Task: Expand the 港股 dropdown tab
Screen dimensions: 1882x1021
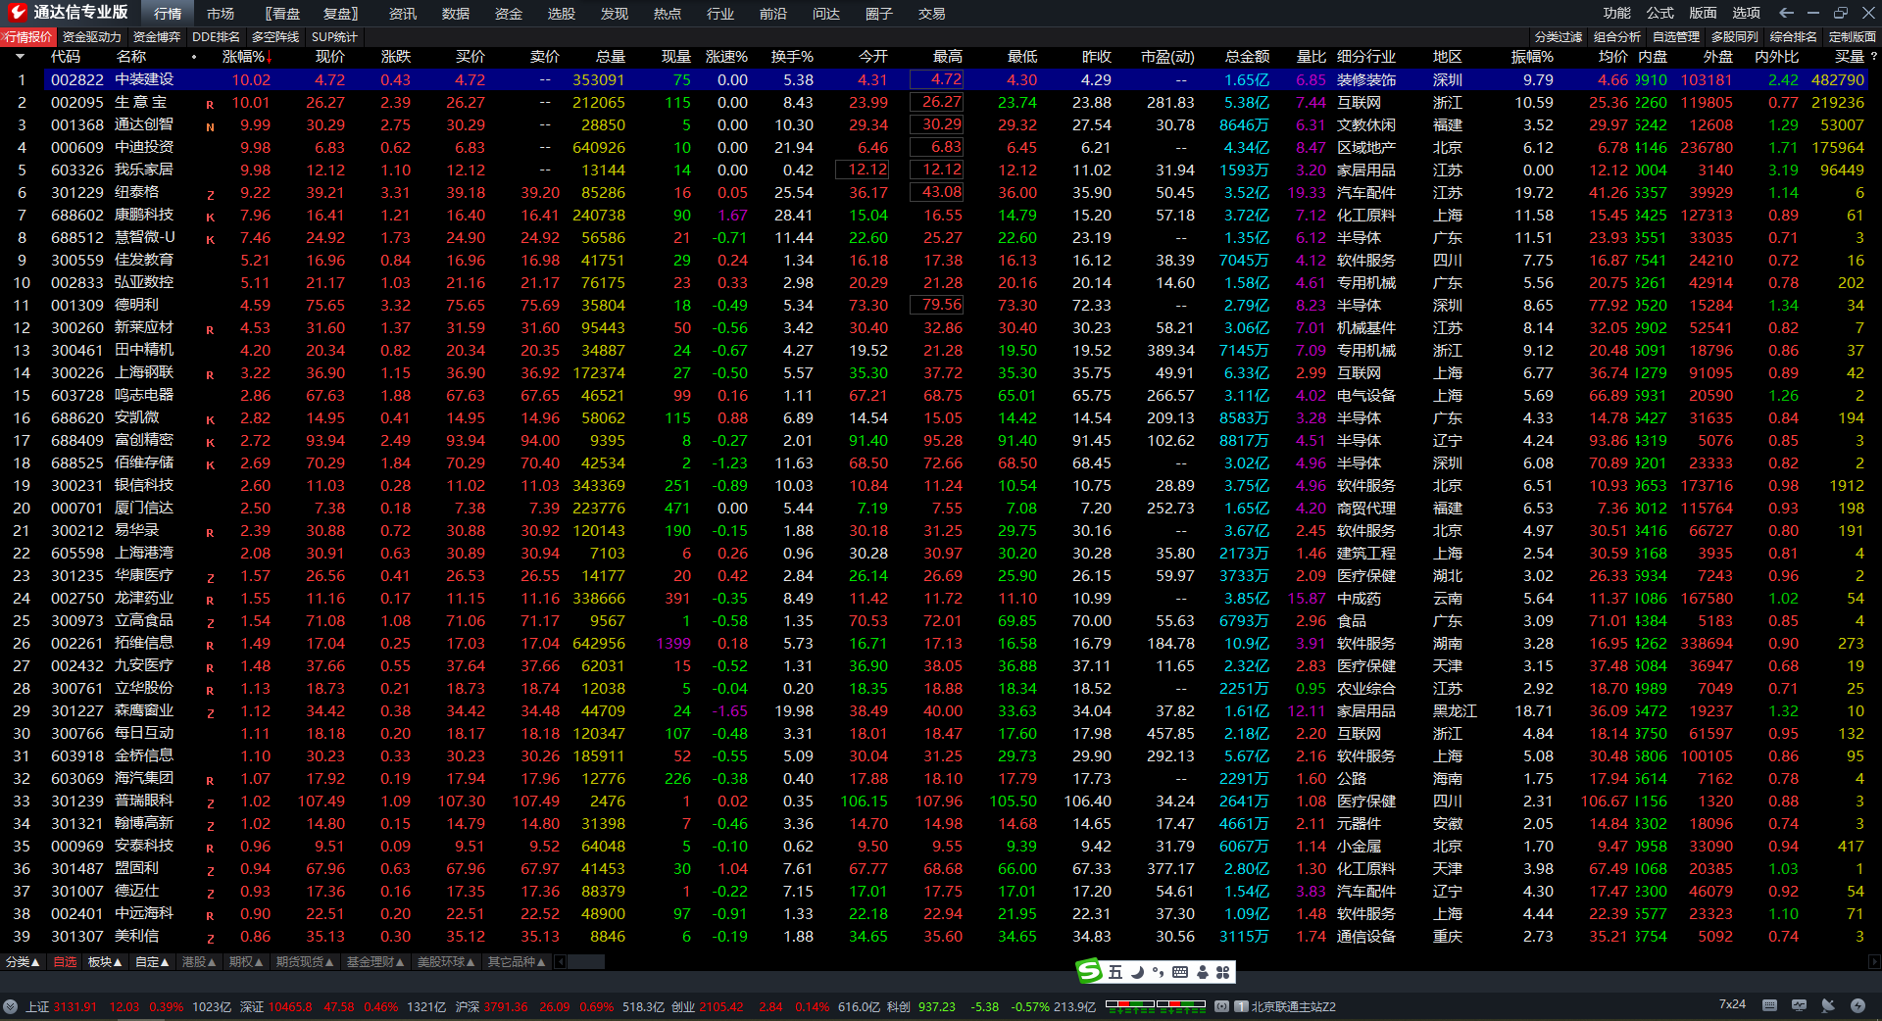Action: click(199, 962)
